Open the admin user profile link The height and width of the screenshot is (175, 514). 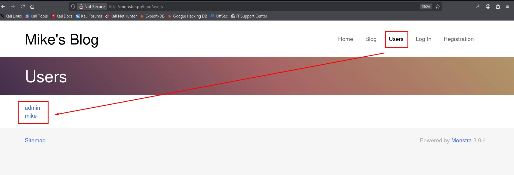(x=32, y=108)
